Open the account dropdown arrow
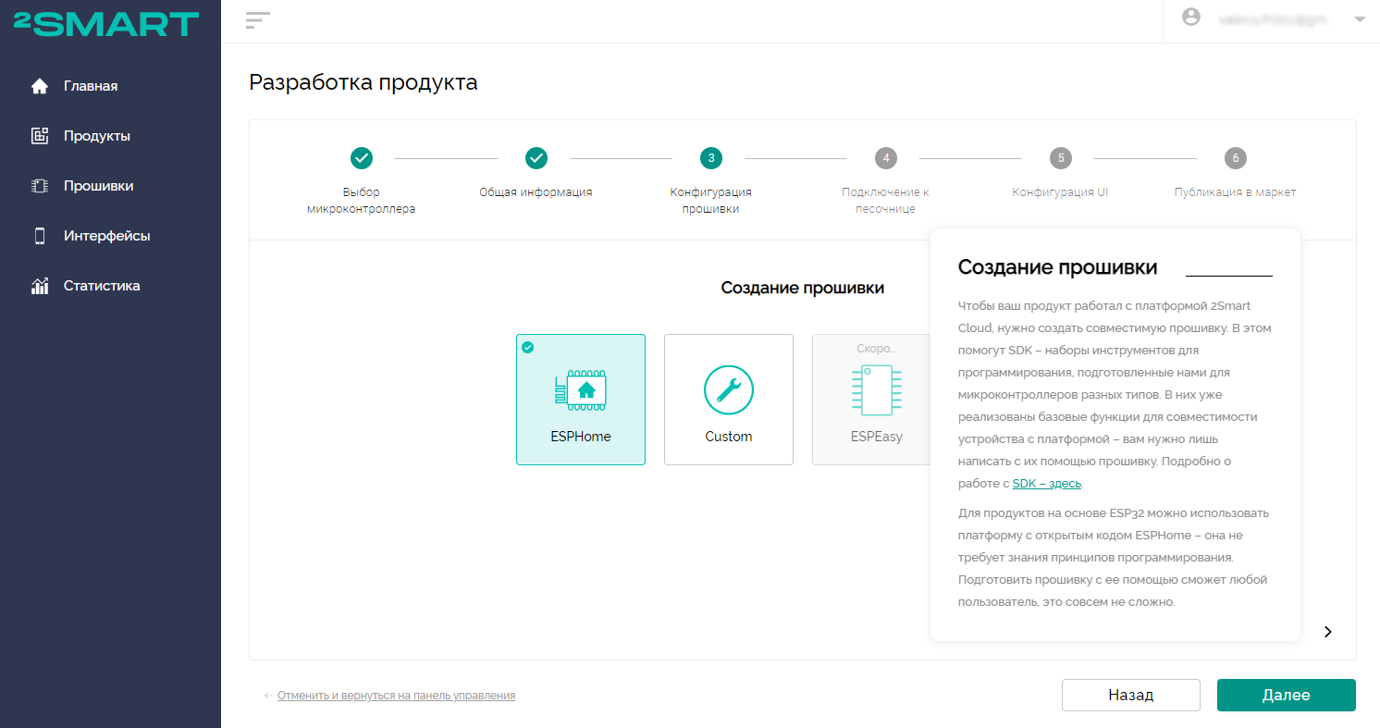This screenshot has width=1380, height=728. pyautogui.click(x=1359, y=19)
